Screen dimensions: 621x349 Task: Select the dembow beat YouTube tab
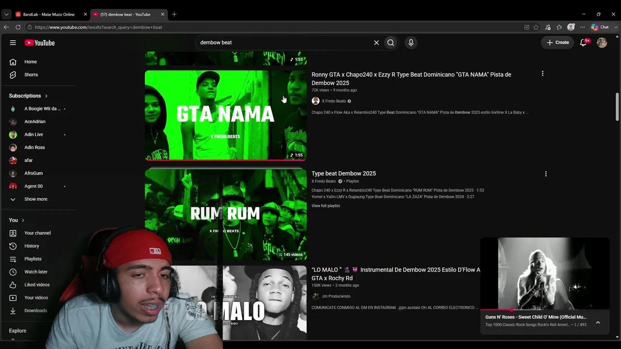pyautogui.click(x=125, y=15)
